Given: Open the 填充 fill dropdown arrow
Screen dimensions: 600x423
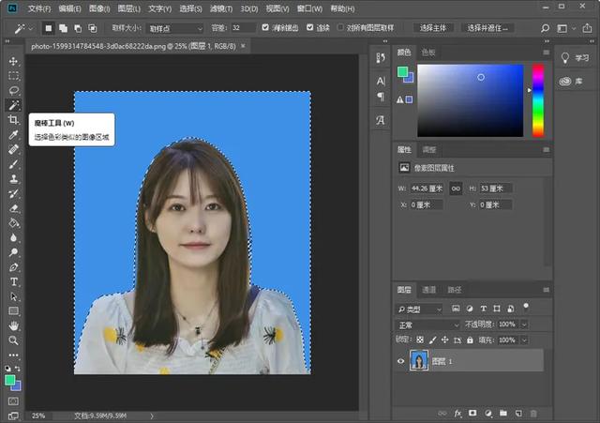Looking at the screenshot, I should coord(524,340).
